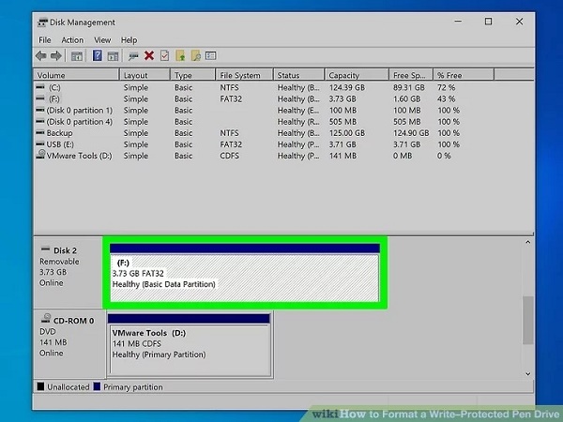
Task: Select the Disk 2 Removable disk label
Action: coord(68,272)
